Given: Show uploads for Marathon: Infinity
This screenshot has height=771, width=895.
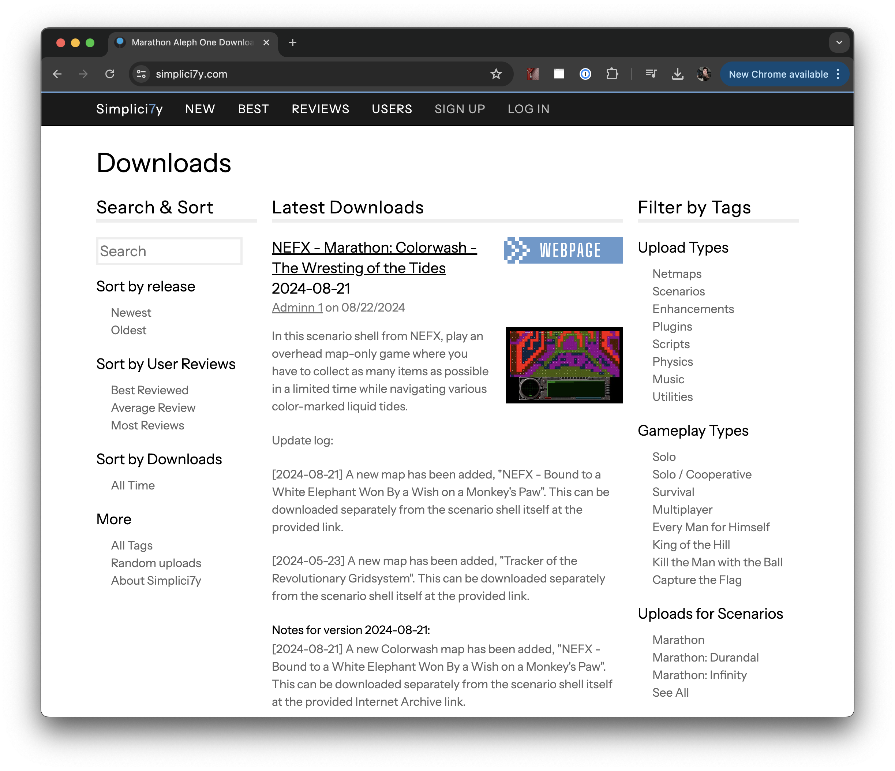Looking at the screenshot, I should point(699,675).
